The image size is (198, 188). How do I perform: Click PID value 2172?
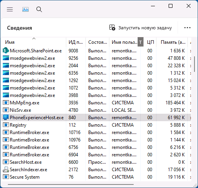coord(73,170)
